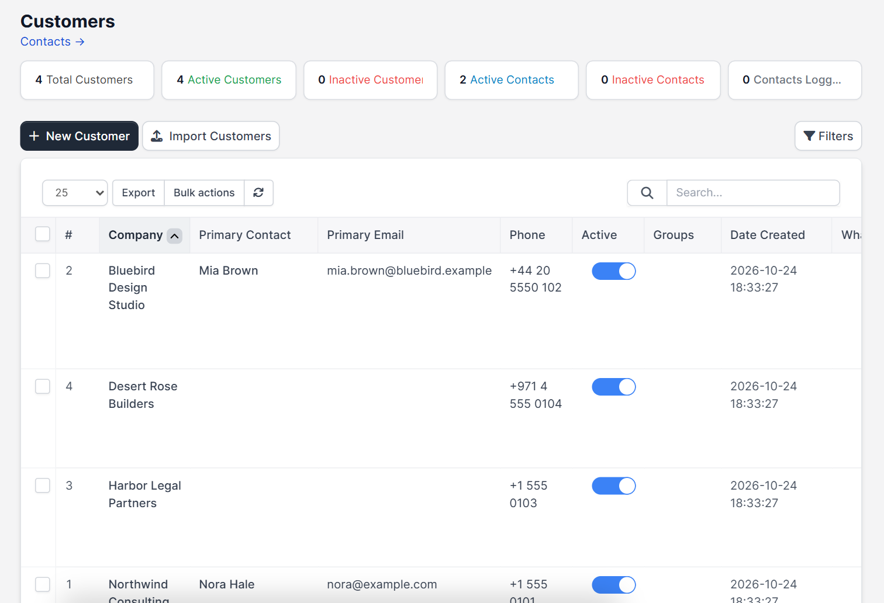The width and height of the screenshot is (884, 603).
Task: Open the Desert Rose Builders company
Action: (143, 395)
